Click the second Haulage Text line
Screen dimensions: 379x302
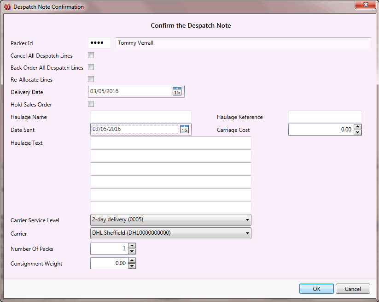[171, 155]
